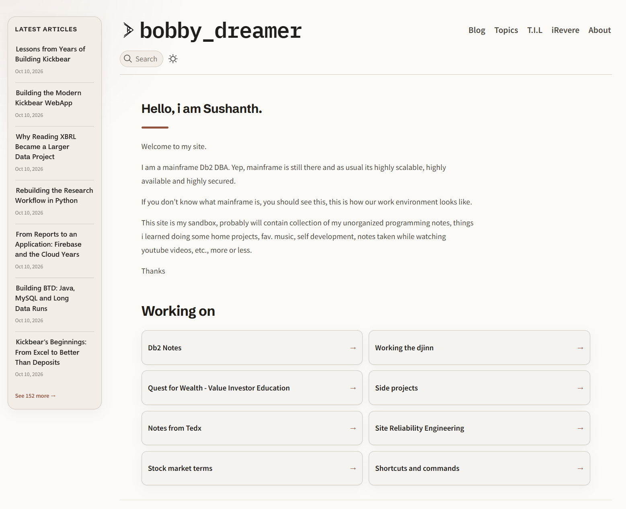
Task: Click the bobby_dreamer site title
Action: coord(221,31)
